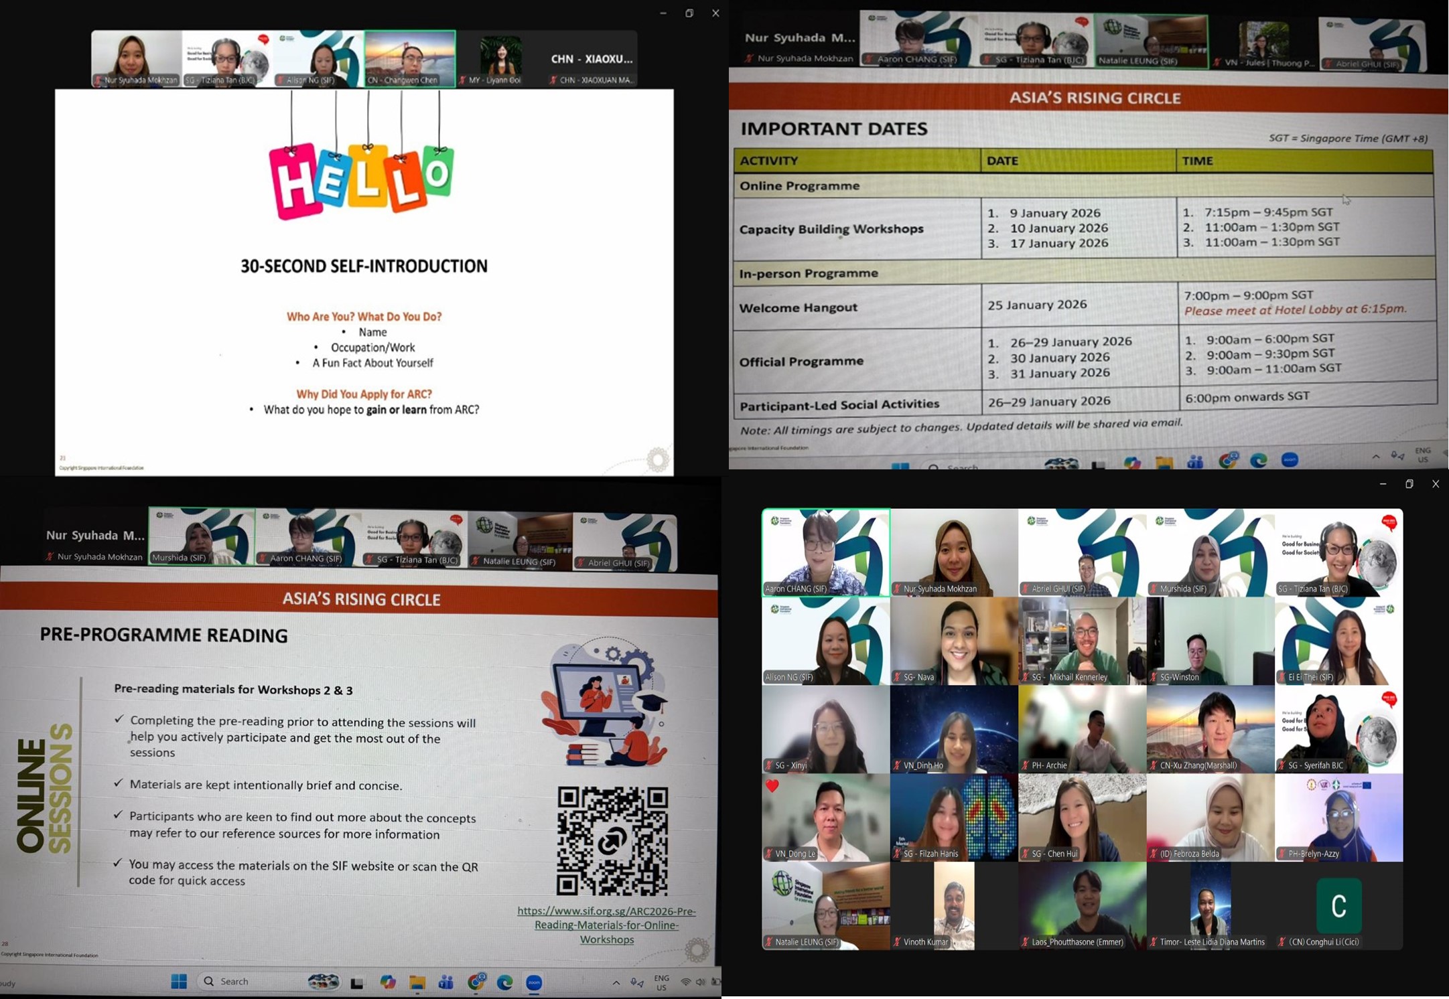Select CN - Changwen Chen's video thumbnail
The height and width of the screenshot is (999, 1449).
[410, 59]
